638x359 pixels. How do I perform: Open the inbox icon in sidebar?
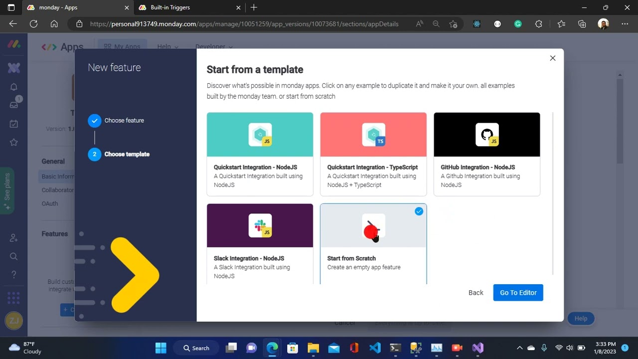point(14,105)
